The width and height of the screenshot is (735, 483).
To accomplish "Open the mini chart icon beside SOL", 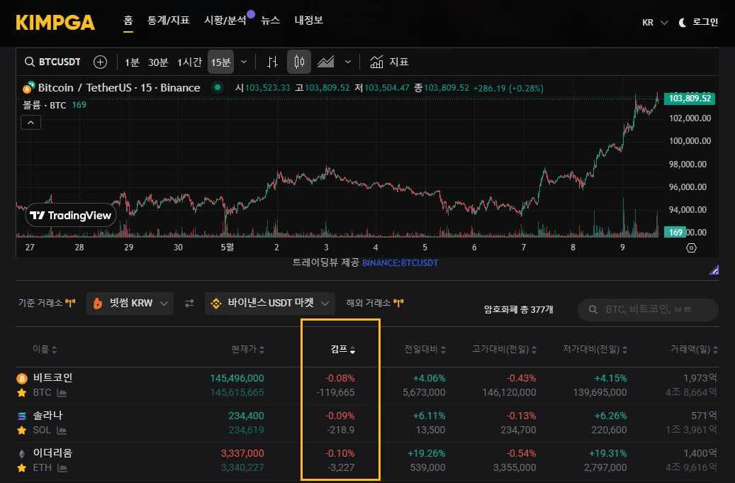I will 61,430.
